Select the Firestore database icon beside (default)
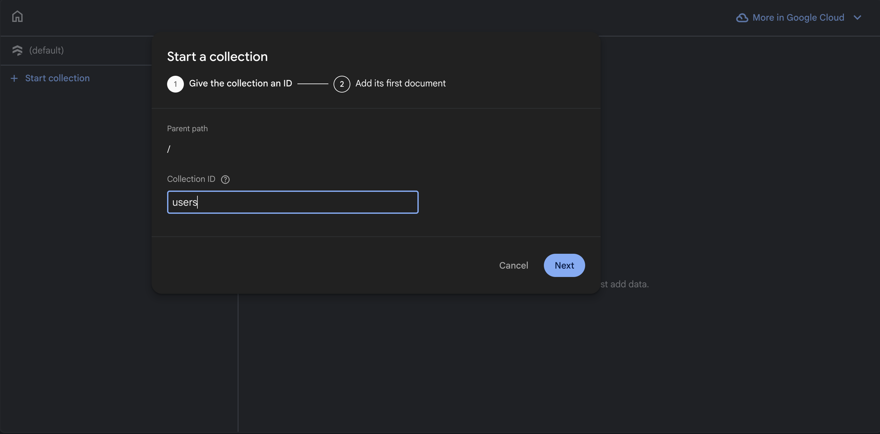This screenshot has height=434, width=880. pyautogui.click(x=17, y=50)
